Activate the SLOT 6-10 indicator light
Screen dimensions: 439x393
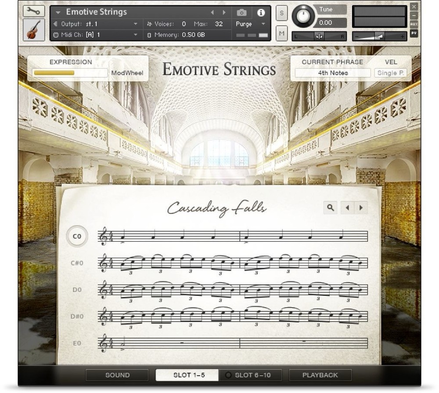click(228, 375)
